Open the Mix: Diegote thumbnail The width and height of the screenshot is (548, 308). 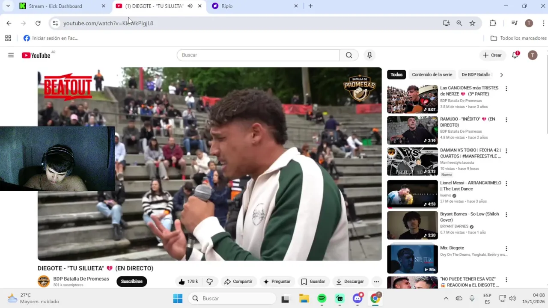(x=412, y=259)
